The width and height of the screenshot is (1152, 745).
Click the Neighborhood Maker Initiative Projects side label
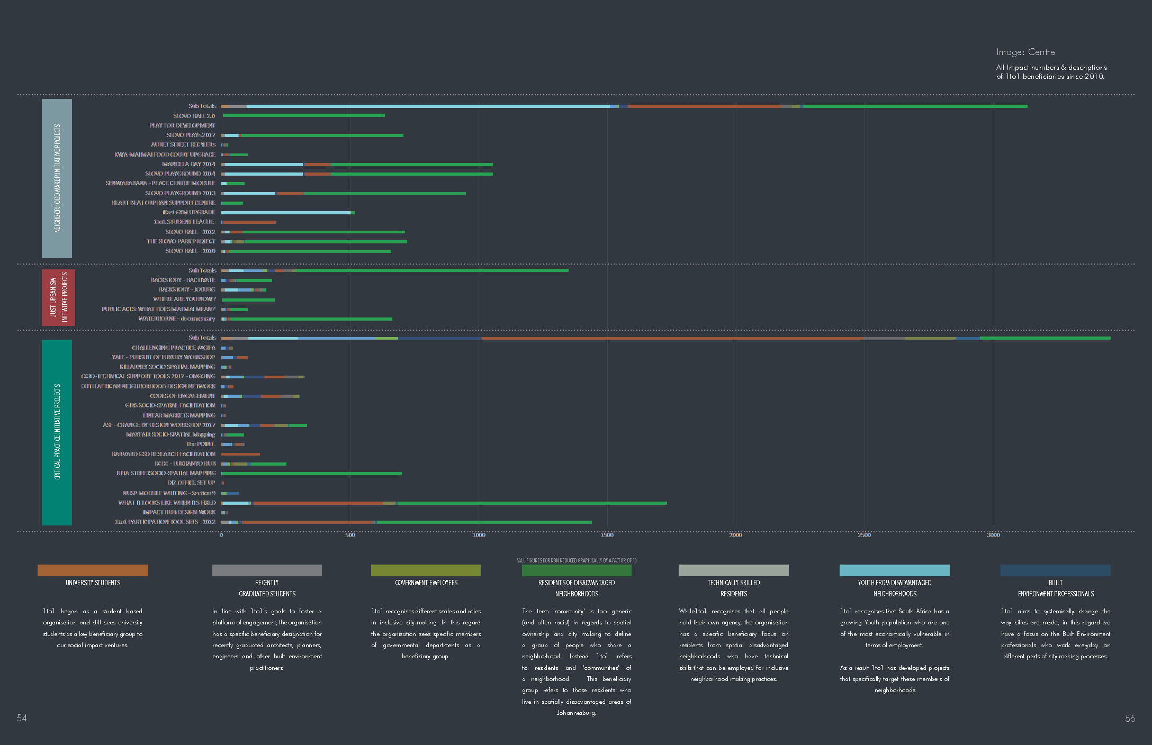point(57,178)
